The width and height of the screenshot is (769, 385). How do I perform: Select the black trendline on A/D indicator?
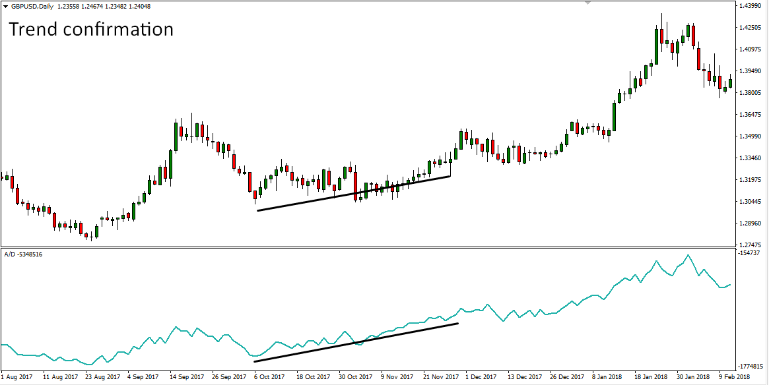(355, 342)
